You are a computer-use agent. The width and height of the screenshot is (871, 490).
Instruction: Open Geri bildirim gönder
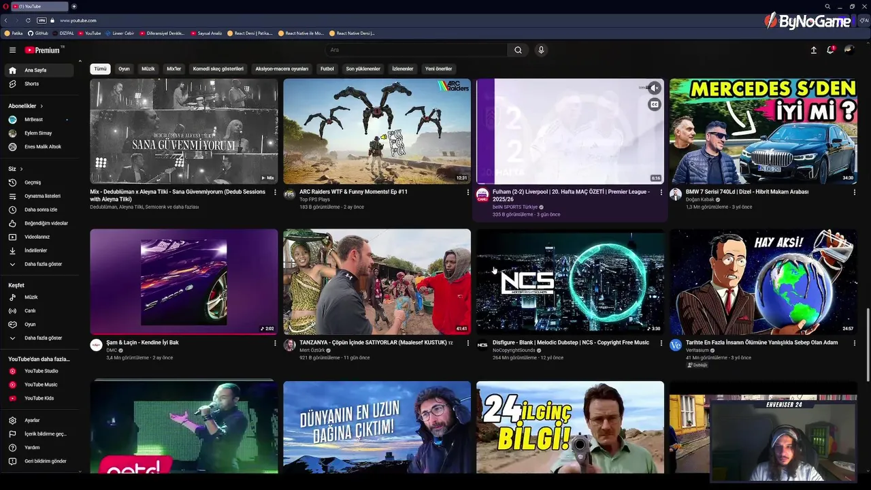point(39,461)
